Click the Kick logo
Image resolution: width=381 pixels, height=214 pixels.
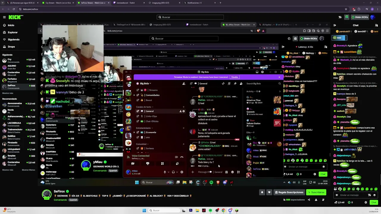click(16, 17)
